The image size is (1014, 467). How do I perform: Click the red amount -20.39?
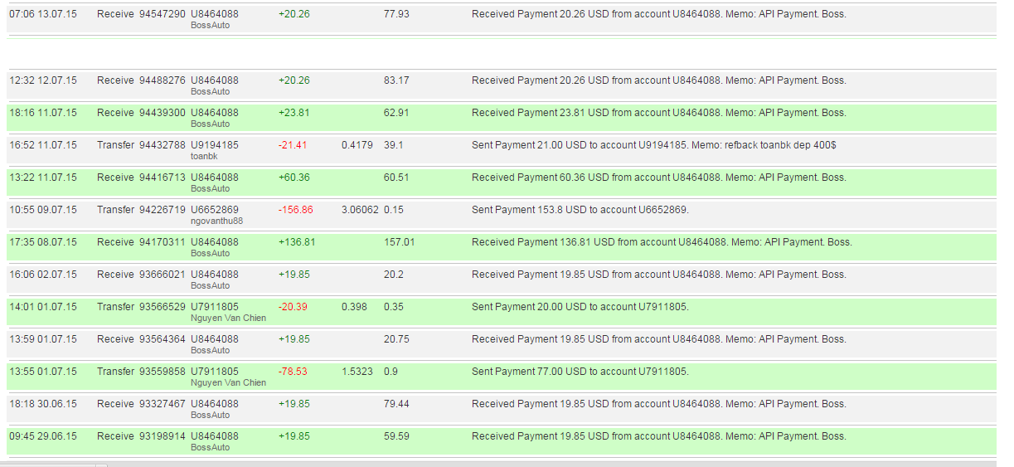pos(293,307)
